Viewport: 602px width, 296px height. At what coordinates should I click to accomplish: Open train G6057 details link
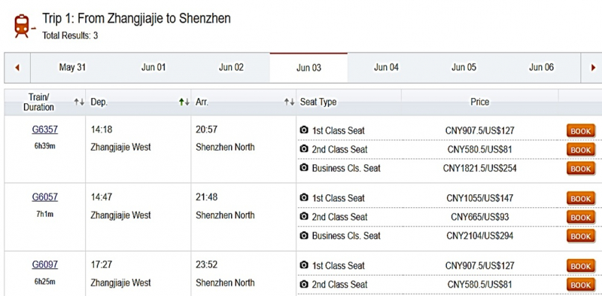[x=45, y=197]
